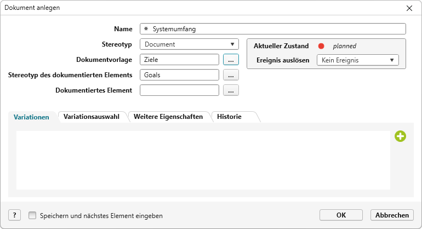Open the Ereignis auslösen dropdown

tap(357, 60)
